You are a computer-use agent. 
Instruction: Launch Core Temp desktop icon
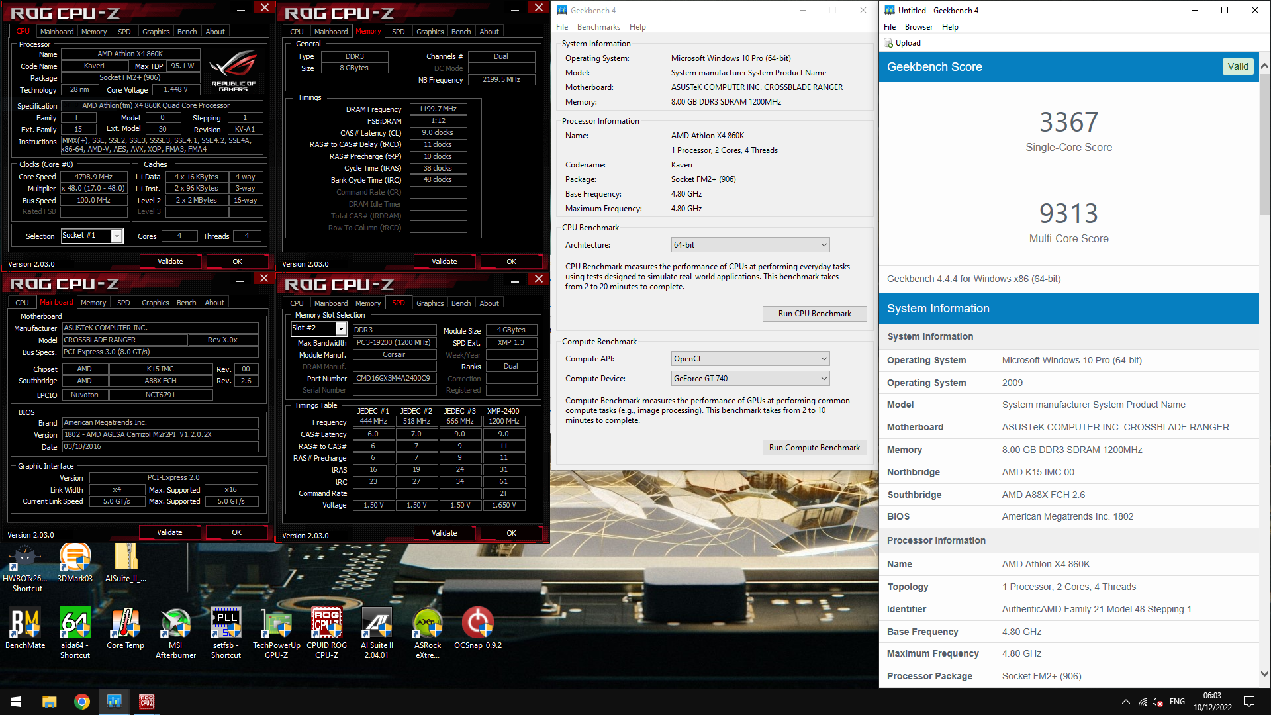[x=125, y=628]
